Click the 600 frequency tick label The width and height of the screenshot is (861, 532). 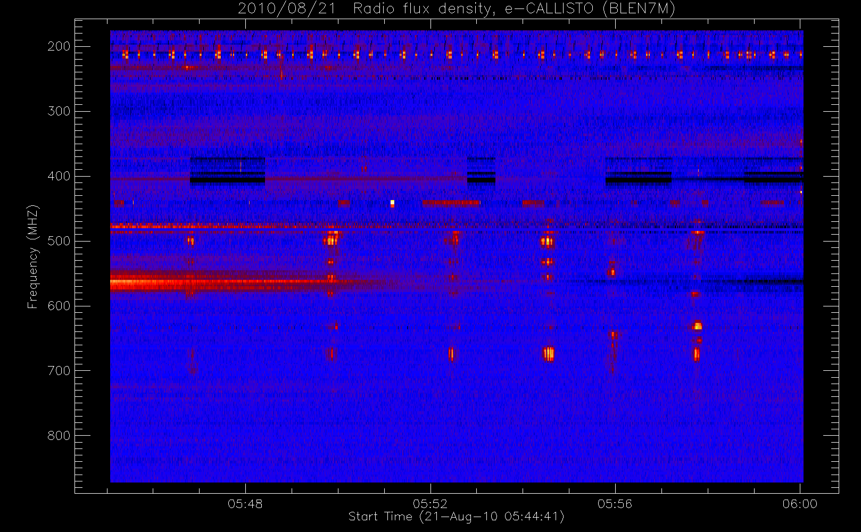click(x=59, y=306)
